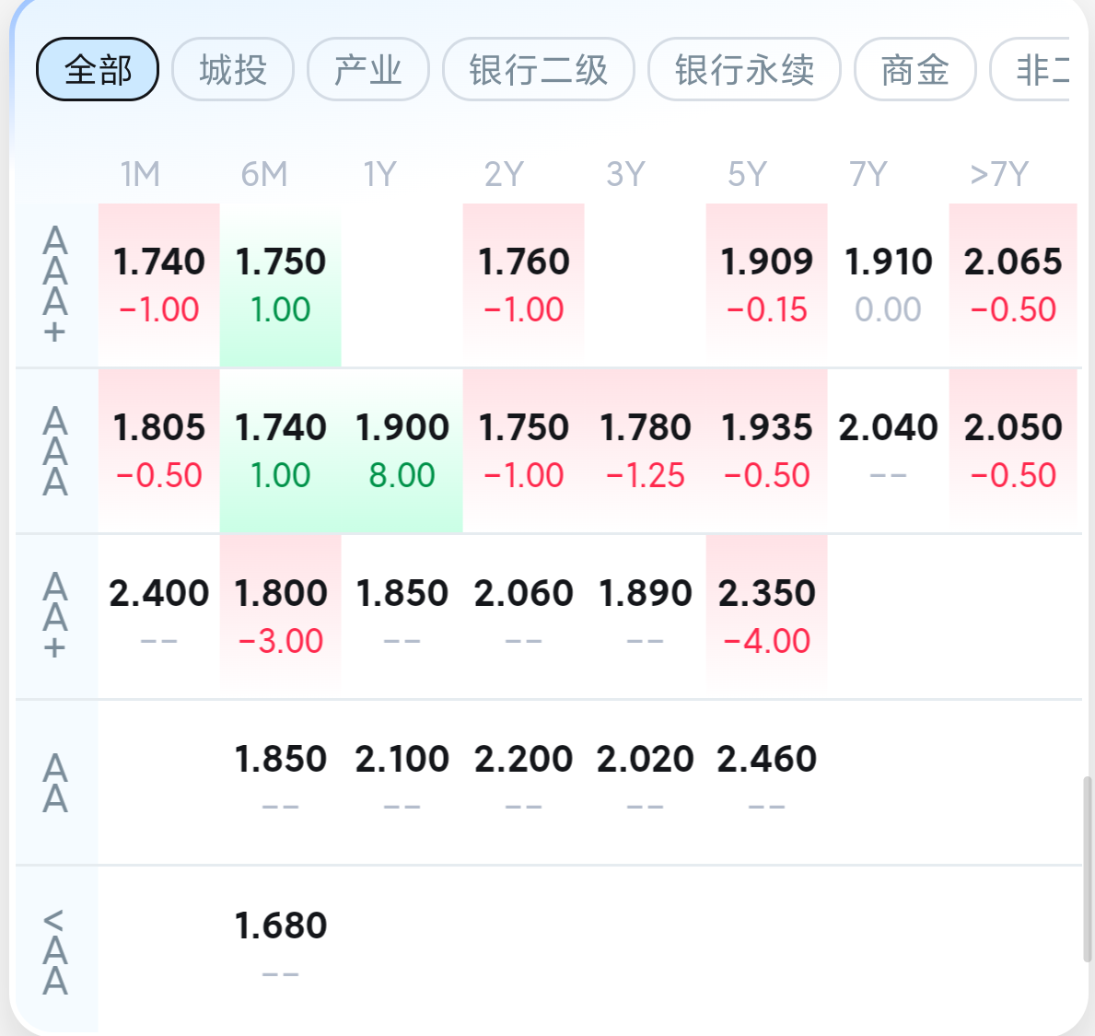The height and width of the screenshot is (1036, 1095).
Task: Click AA+ 1M cell showing 2.400
Action: point(158,615)
